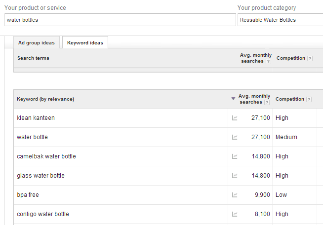Click Competition header in Search terms table

click(x=291, y=58)
